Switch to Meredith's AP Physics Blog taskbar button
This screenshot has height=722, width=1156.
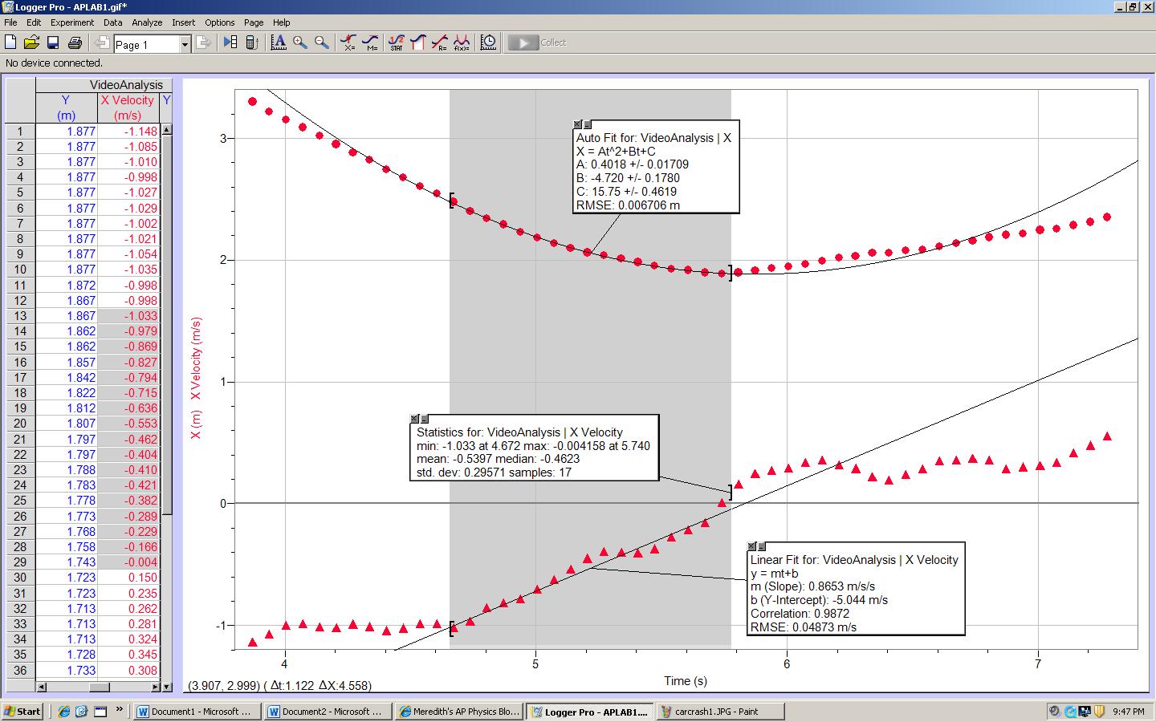(459, 712)
